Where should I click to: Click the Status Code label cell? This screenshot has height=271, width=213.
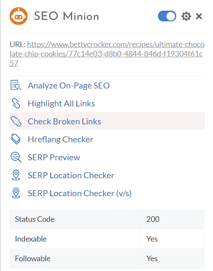click(x=75, y=219)
